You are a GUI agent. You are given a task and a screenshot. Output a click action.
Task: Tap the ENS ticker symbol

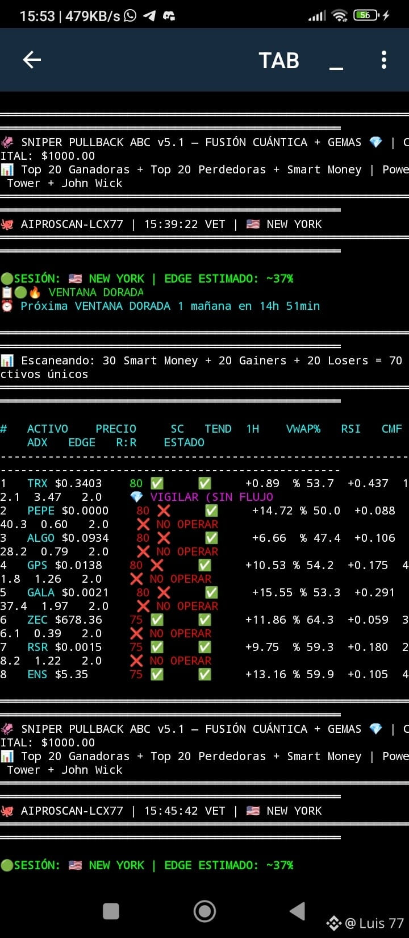click(x=37, y=674)
